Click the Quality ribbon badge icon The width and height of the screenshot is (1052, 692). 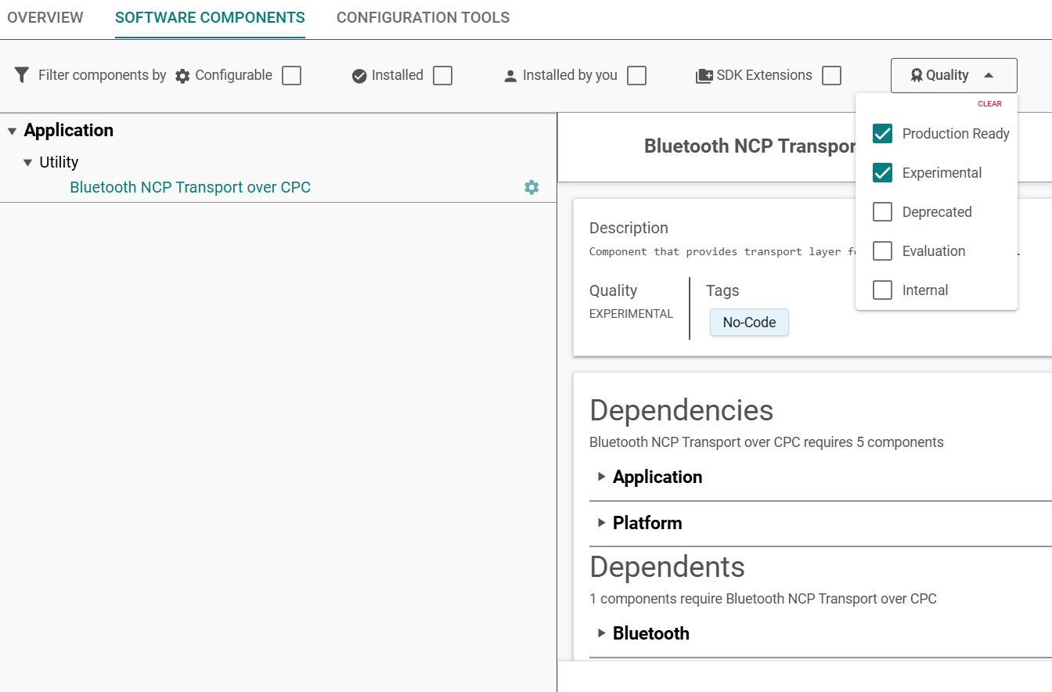pyautogui.click(x=917, y=75)
